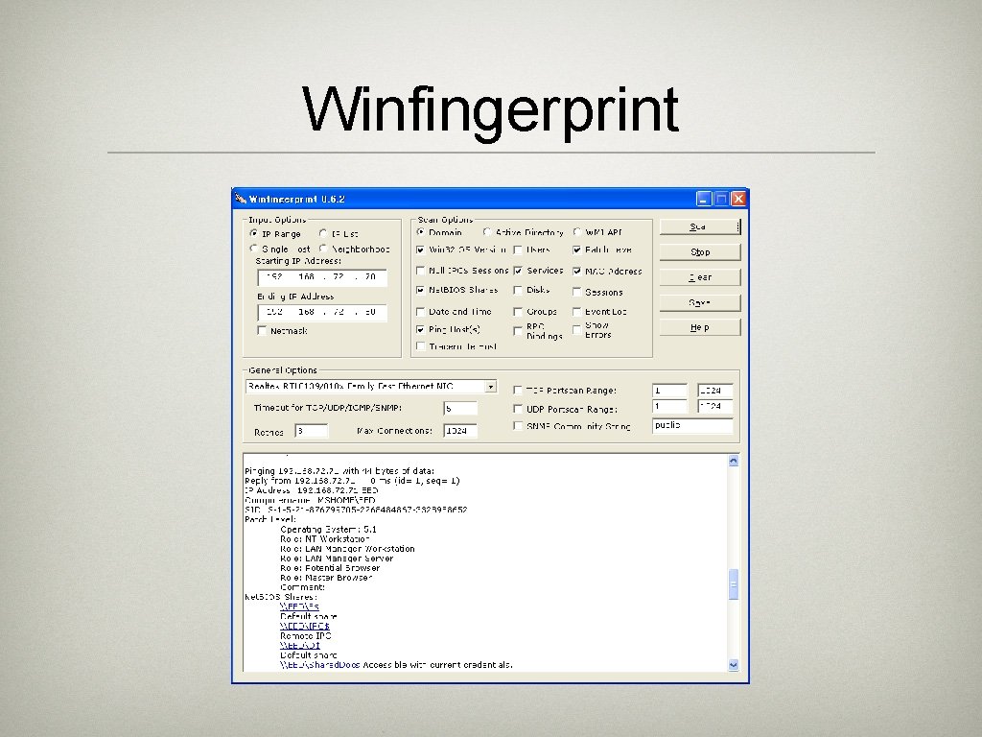Click the Ending IP Address field
The height and width of the screenshot is (737, 982).
click(322, 312)
